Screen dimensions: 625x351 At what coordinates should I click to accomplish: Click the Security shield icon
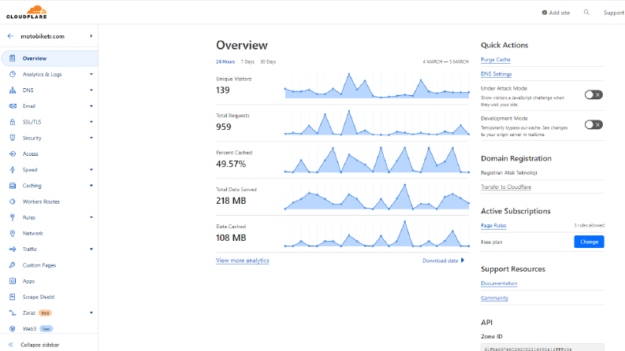[x=13, y=138]
